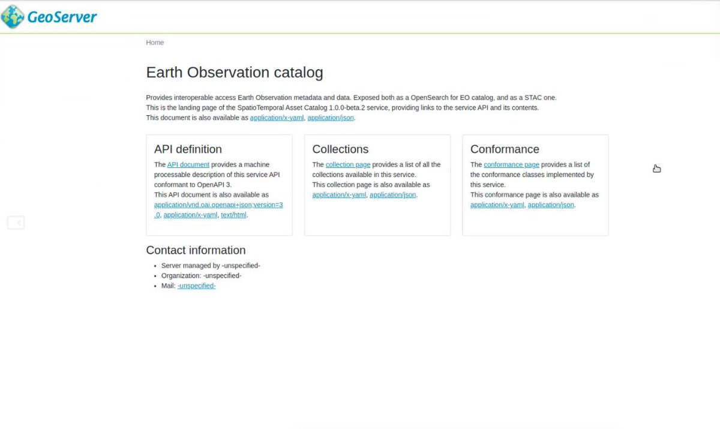Open the Conformance page as application/json
This screenshot has height=429, width=720.
(x=550, y=205)
